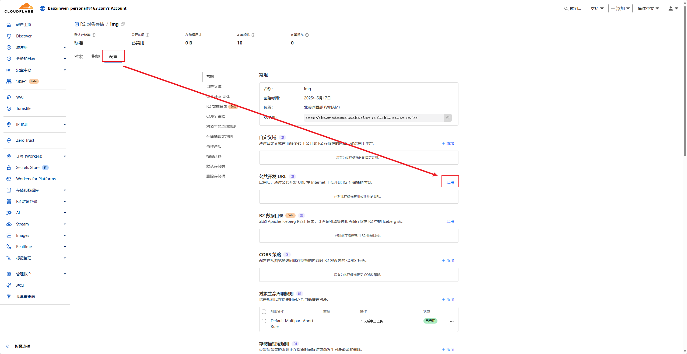This screenshot has height=354, width=687.
Task: Open docs icon next to 自定义域 heading
Action: click(282, 137)
